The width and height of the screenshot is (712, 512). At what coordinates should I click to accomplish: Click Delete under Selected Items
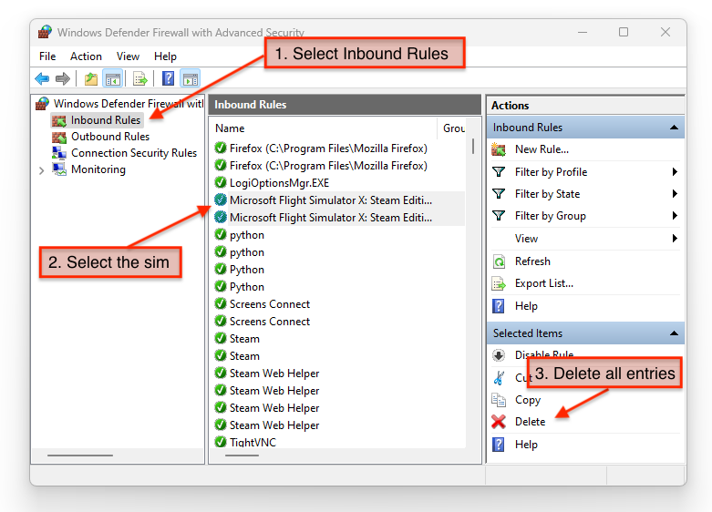point(530,422)
